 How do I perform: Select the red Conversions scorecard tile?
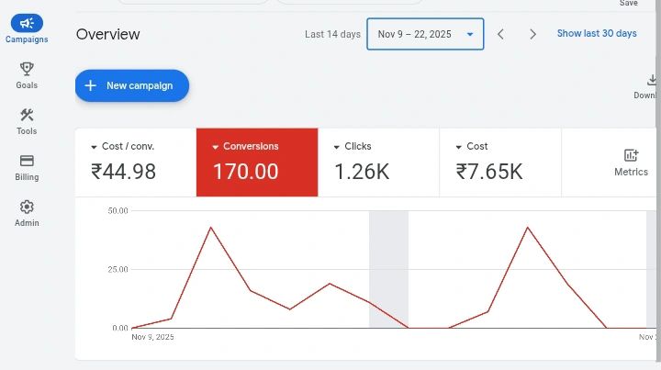(257, 163)
